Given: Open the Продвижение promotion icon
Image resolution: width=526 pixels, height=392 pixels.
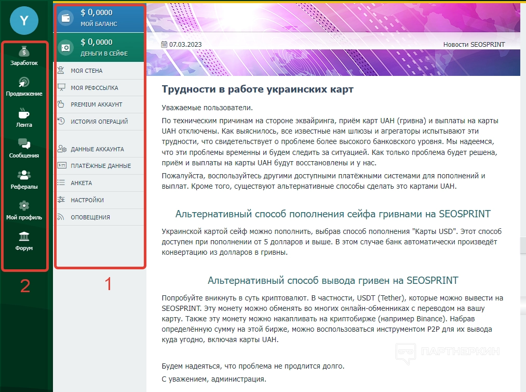Looking at the screenshot, I should (24, 83).
